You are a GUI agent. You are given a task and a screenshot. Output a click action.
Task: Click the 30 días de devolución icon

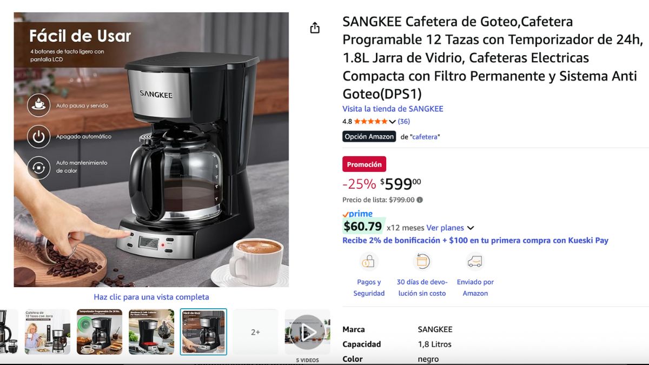pos(421,262)
